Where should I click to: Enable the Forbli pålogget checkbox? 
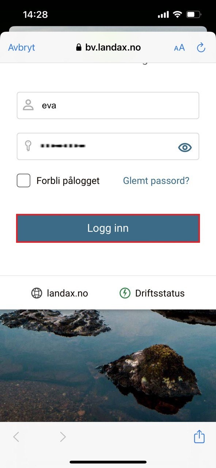coord(23,181)
